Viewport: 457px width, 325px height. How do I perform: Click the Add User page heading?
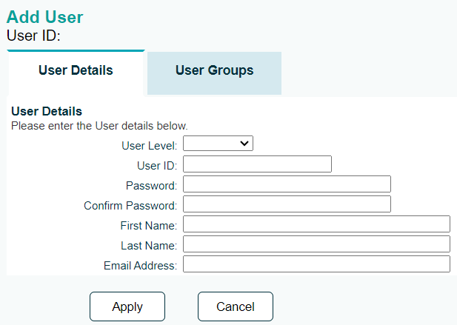(45, 17)
